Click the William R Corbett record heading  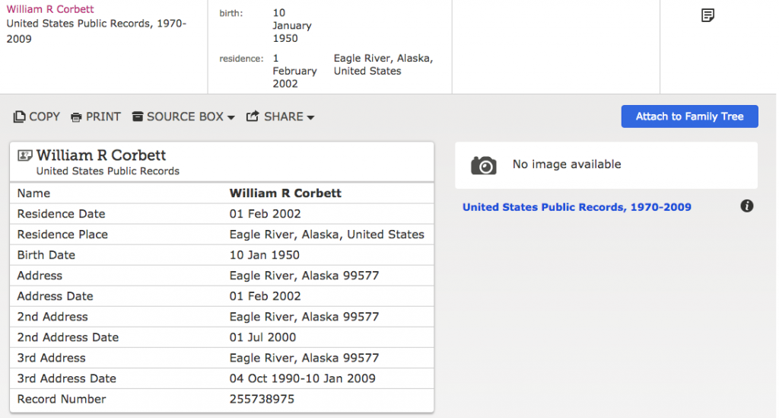[x=101, y=155]
